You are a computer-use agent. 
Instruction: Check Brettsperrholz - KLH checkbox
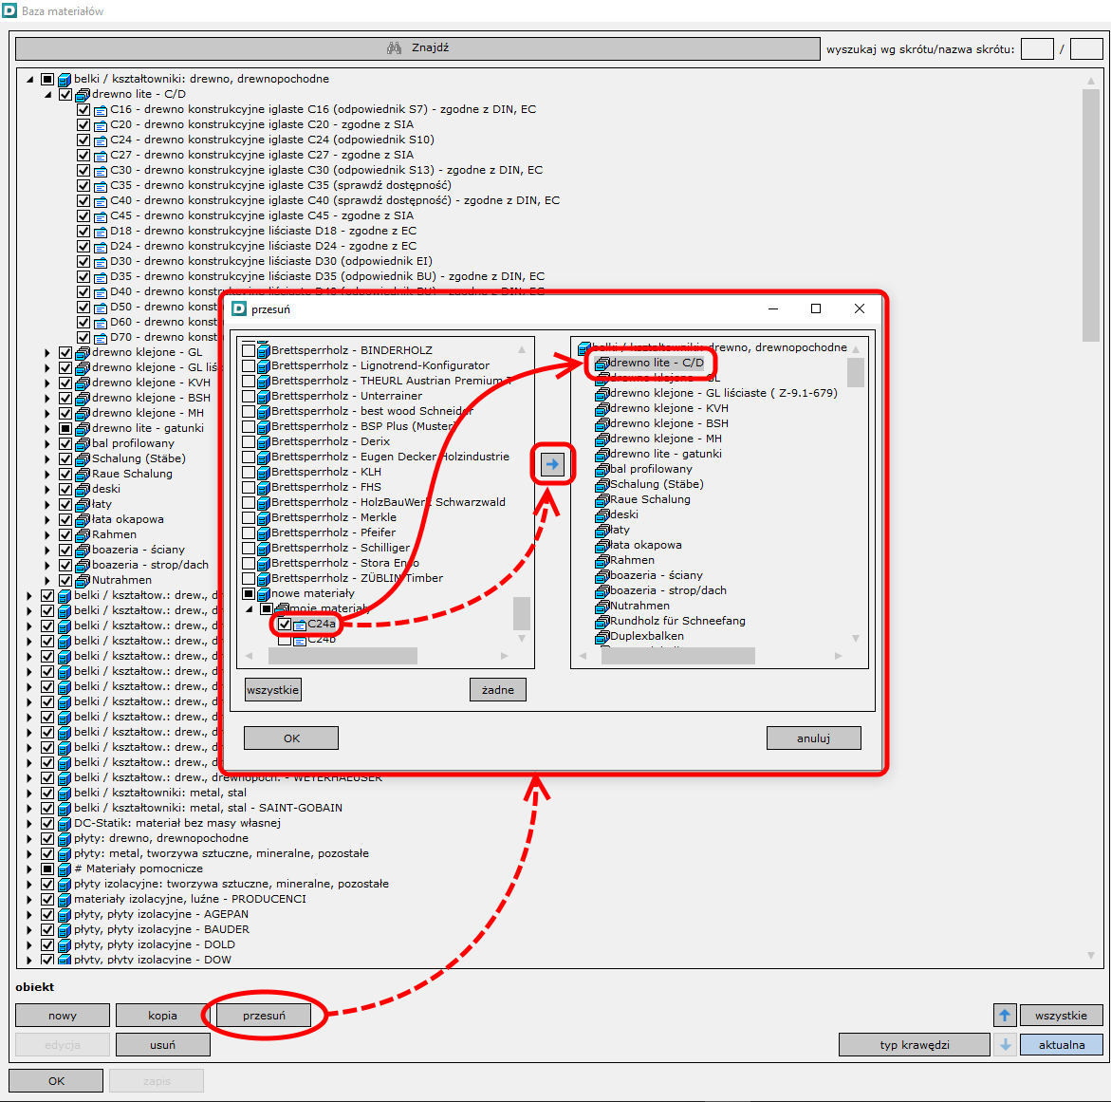(249, 472)
